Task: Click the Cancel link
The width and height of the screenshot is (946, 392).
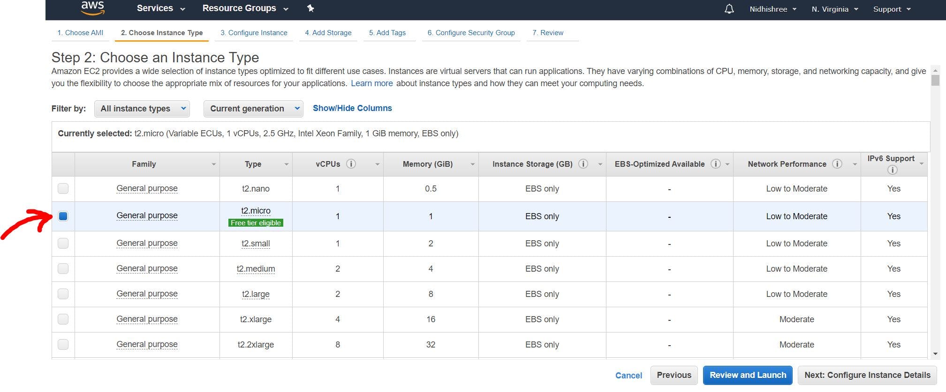Action: pyautogui.click(x=628, y=376)
